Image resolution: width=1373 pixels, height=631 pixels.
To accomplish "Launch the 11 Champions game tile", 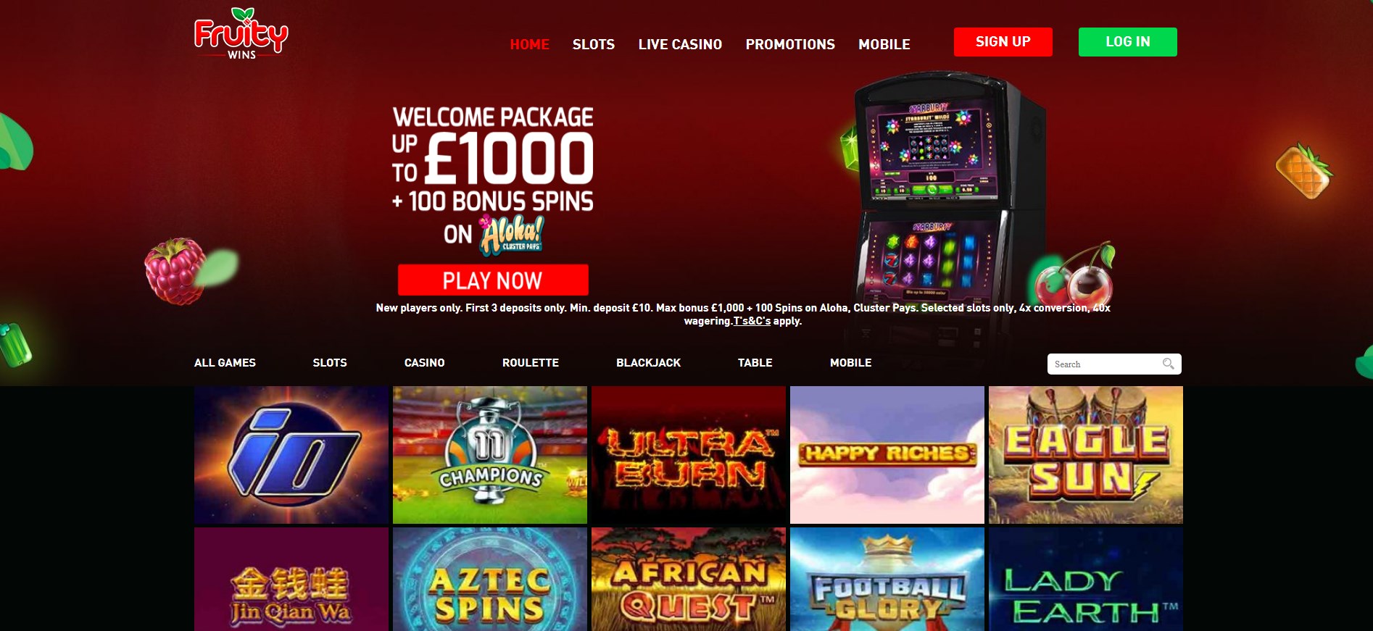I will [x=490, y=455].
